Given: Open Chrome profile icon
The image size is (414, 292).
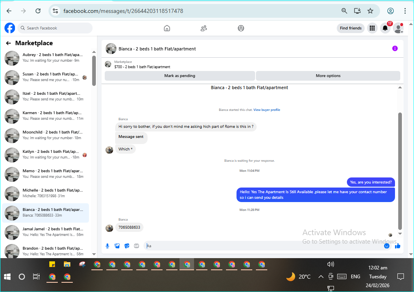Looking at the screenshot, I should [391, 11].
